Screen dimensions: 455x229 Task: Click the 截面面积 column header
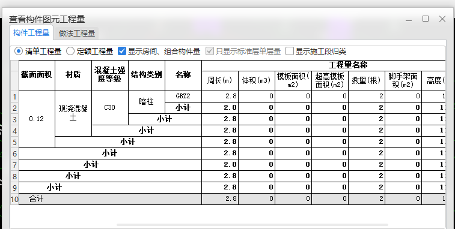pyautogui.click(x=37, y=76)
